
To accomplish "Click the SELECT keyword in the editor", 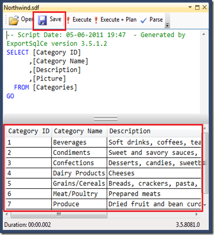I will (x=18, y=52).
